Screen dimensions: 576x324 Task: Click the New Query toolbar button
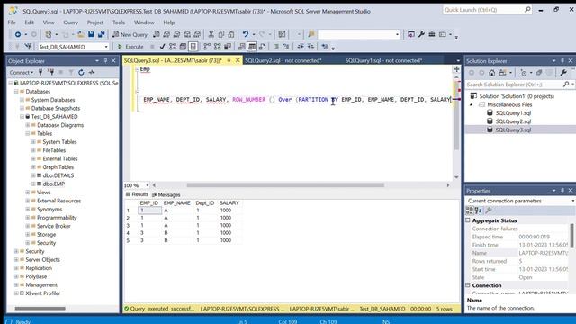click(x=130, y=34)
